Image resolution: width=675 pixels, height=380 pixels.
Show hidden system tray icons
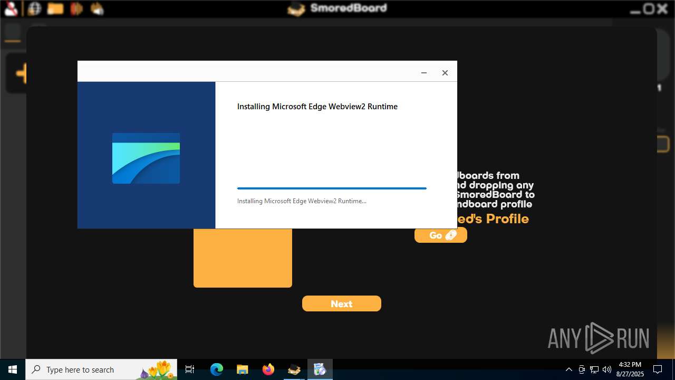coord(569,369)
